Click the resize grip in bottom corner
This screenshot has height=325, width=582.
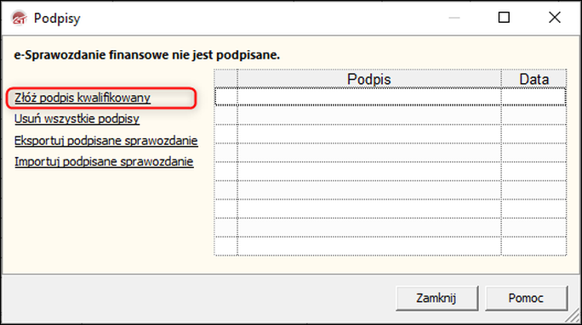coord(573,316)
